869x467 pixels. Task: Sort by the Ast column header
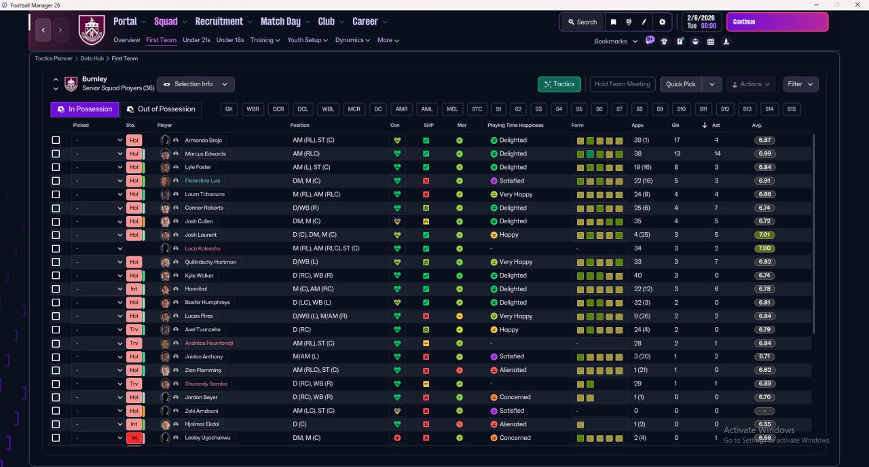pyautogui.click(x=716, y=126)
